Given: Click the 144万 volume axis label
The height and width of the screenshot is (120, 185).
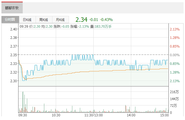Looking at the screenshot, I should (x=174, y=99).
